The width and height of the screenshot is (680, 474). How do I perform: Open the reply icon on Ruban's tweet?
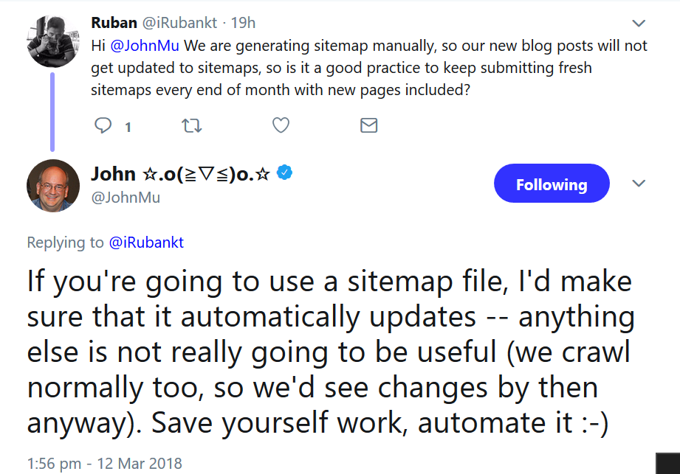(104, 126)
